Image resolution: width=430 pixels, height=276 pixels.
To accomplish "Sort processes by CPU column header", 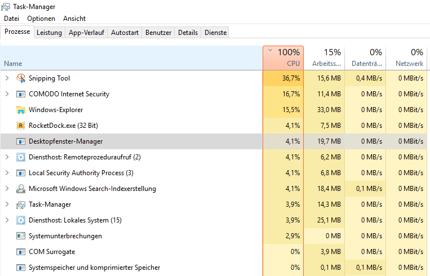I will point(283,57).
